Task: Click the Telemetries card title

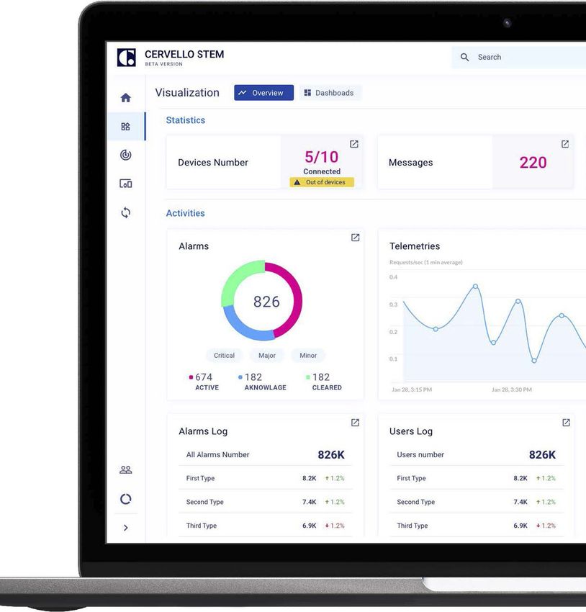Action: [415, 246]
